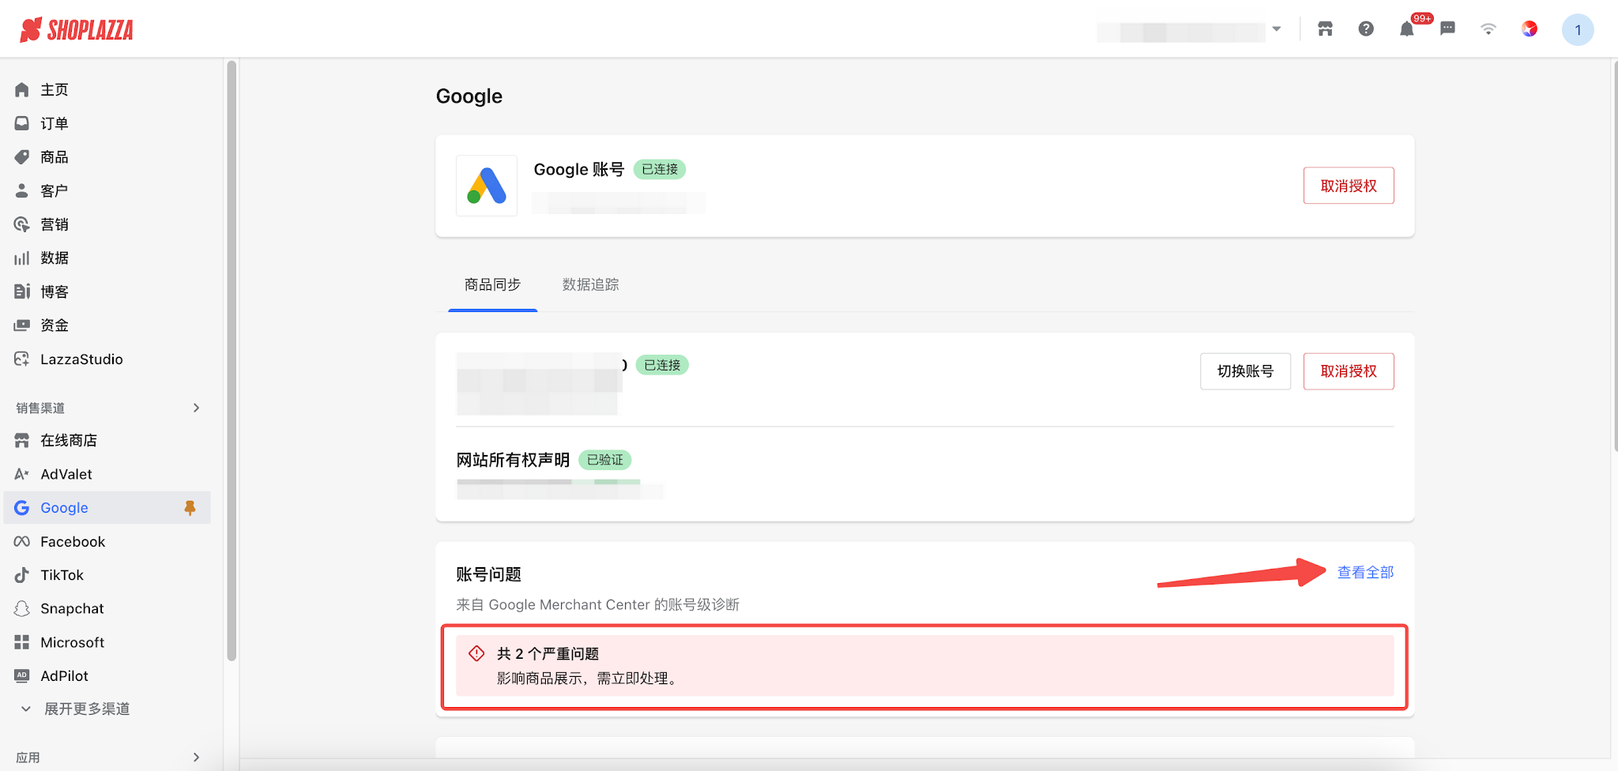
Task: Click the Google Ads logo thumbnail
Action: click(487, 186)
